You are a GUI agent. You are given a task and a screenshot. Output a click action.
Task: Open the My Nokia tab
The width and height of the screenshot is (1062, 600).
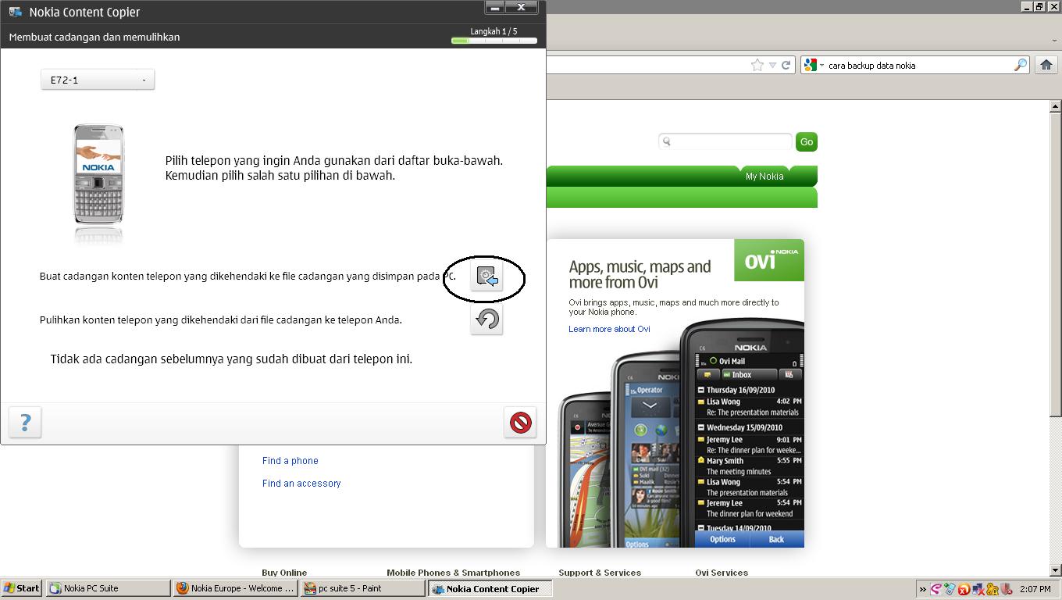coord(764,177)
